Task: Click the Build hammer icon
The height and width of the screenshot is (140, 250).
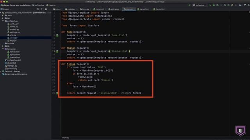Action: point(189,5)
